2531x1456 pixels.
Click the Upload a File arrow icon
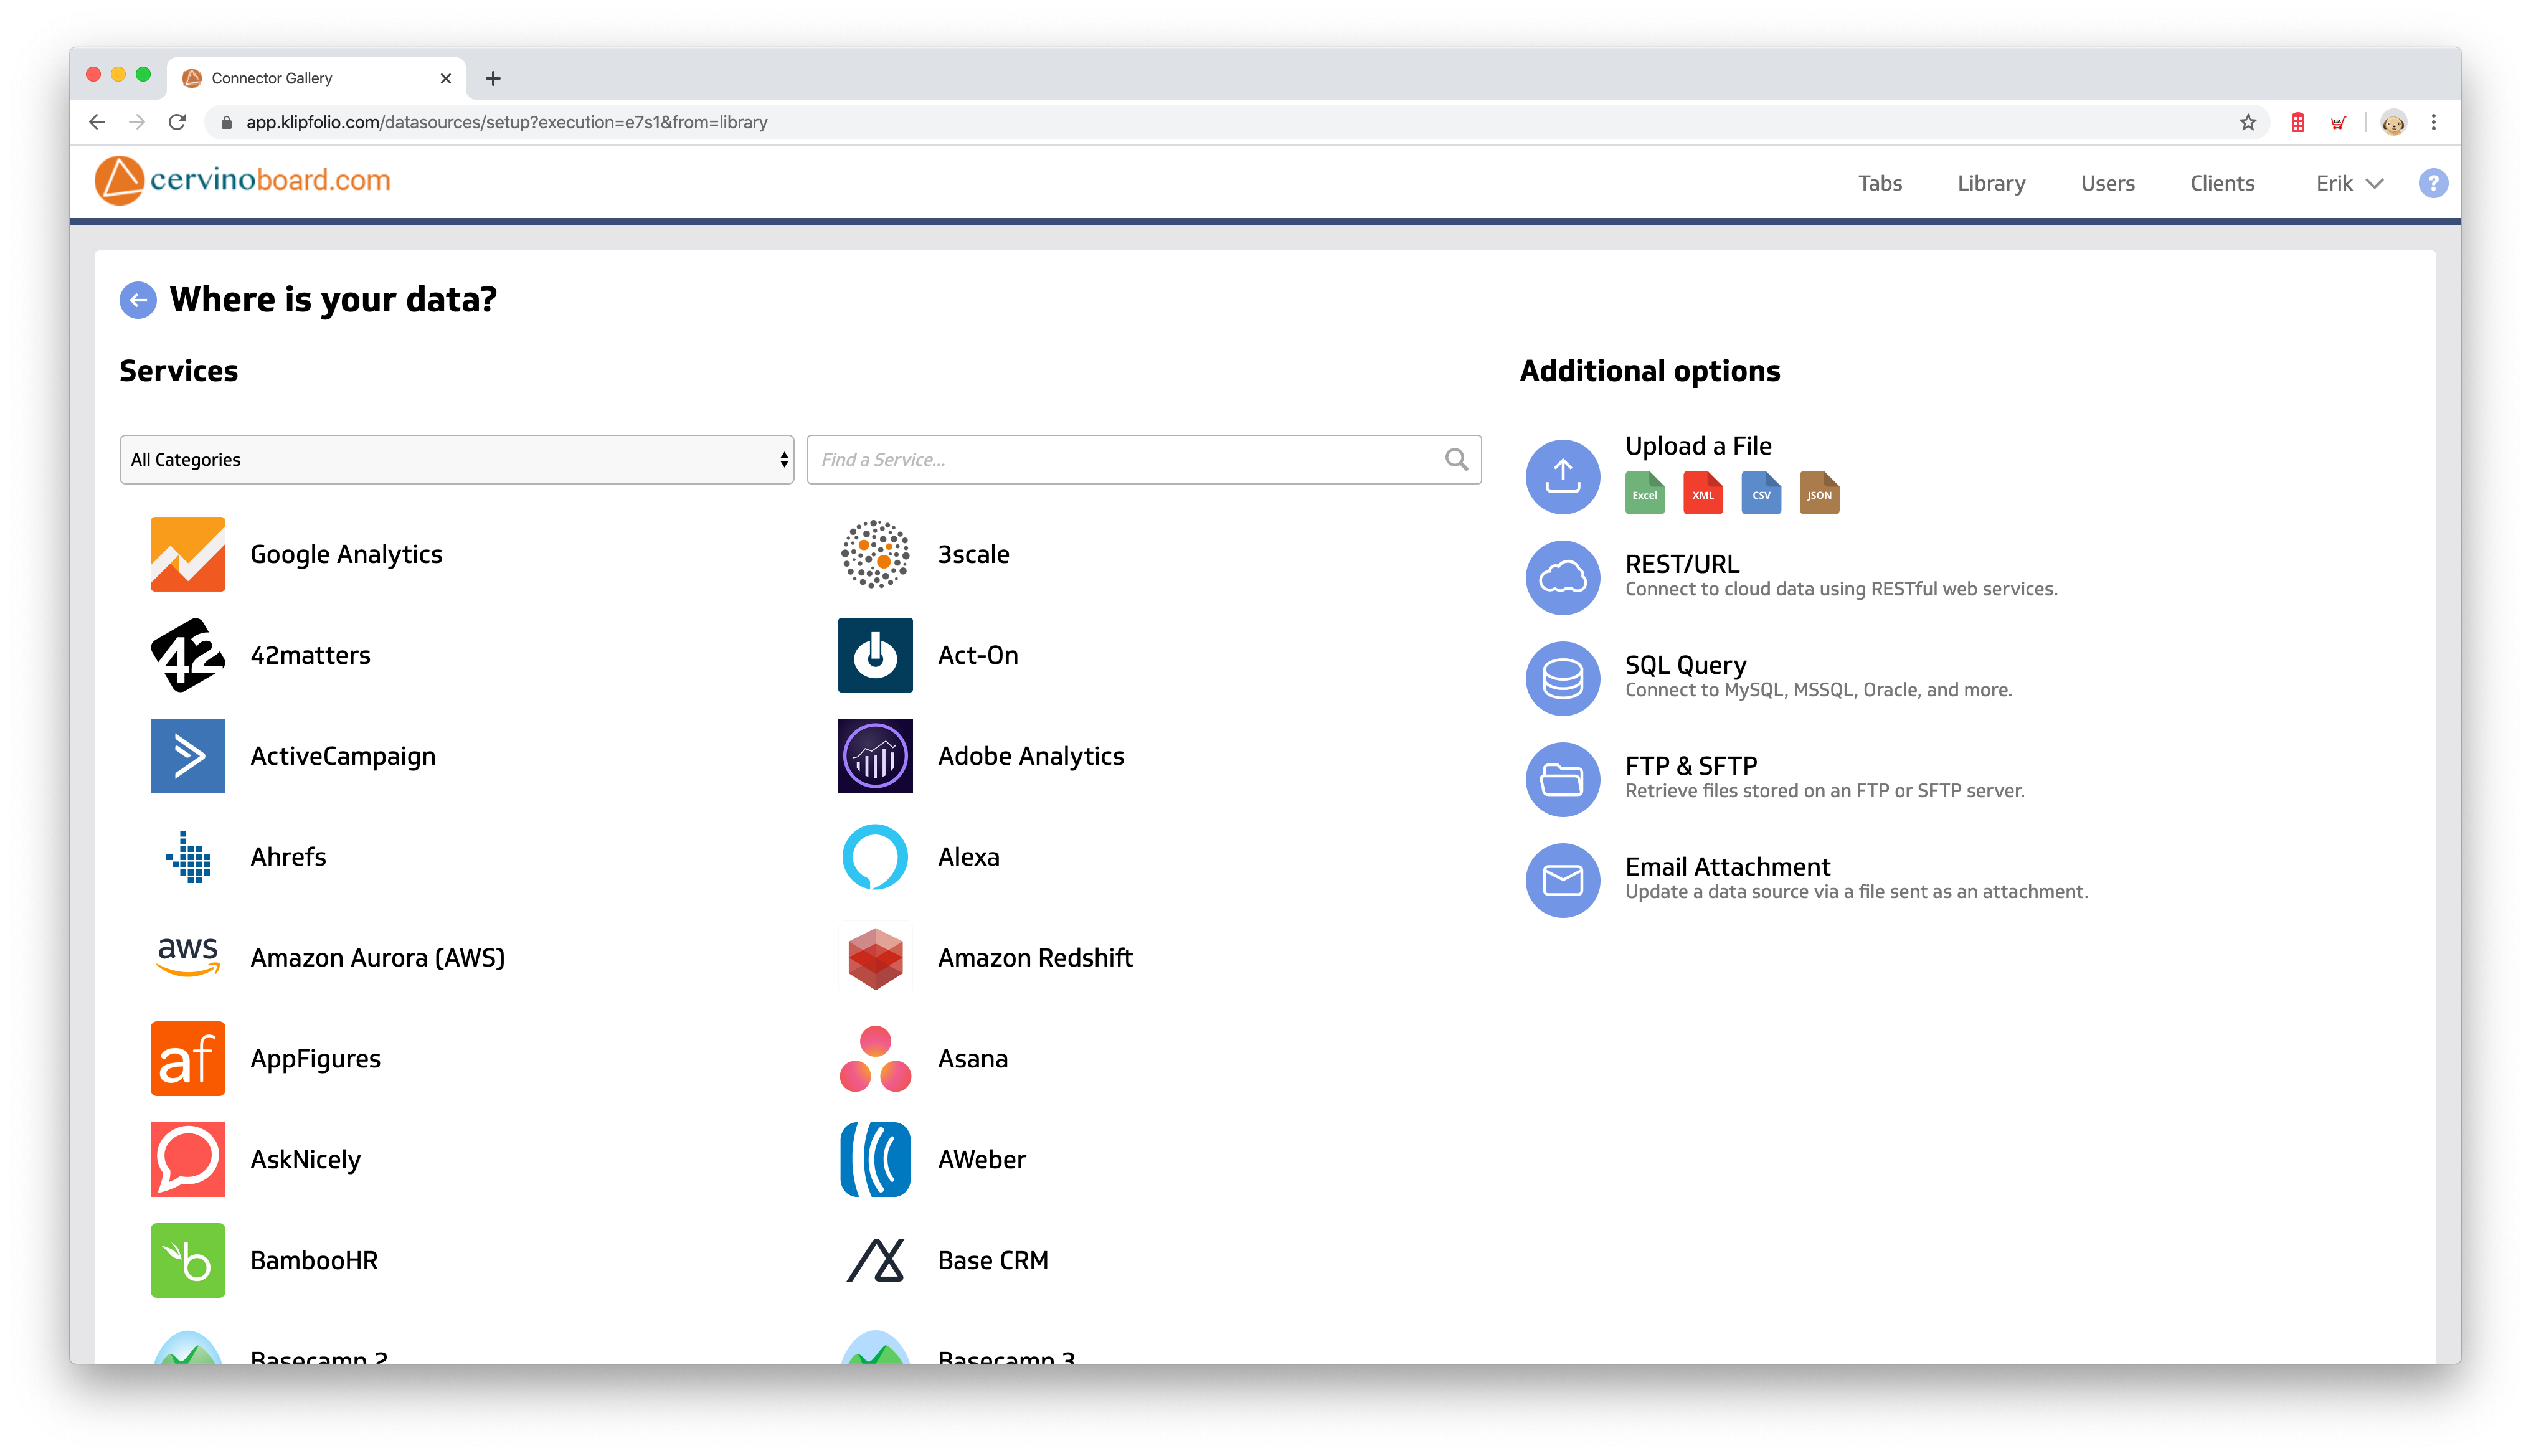point(1562,477)
